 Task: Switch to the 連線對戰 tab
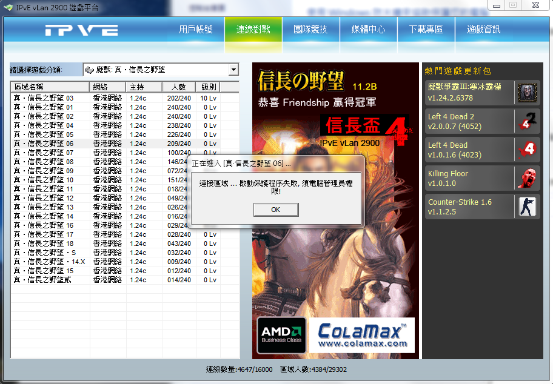(253, 29)
